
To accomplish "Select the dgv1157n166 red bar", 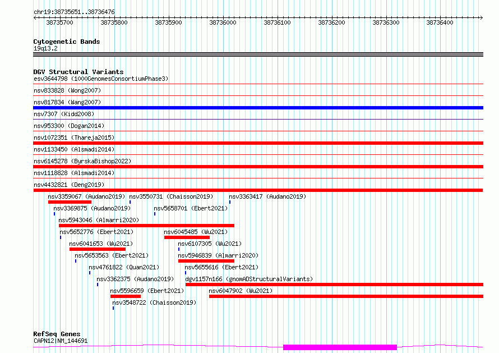I will 334,285.
